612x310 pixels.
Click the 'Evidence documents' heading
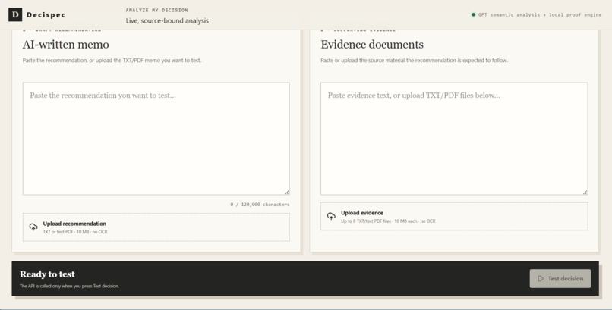click(x=372, y=45)
